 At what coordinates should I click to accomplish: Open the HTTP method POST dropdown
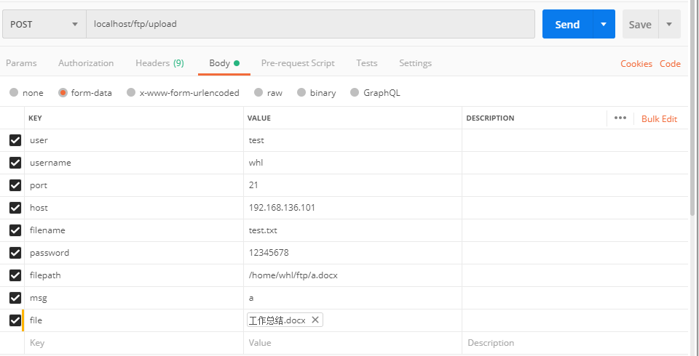(44, 24)
